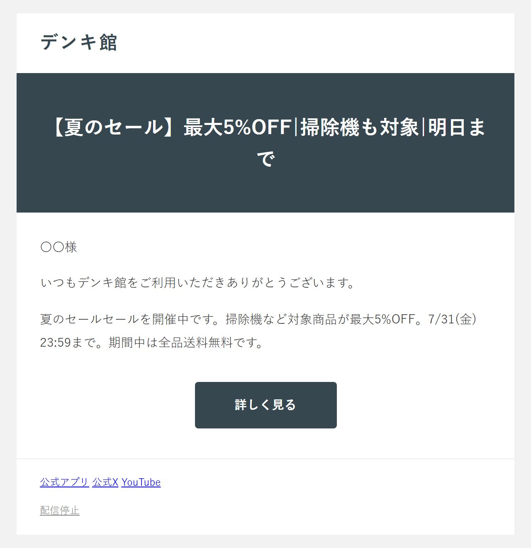Click the 7/31(金) date in the body
This screenshot has height=548, width=531.
(x=452, y=319)
